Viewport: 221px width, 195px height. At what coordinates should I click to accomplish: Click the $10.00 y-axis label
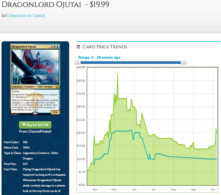point(81,159)
